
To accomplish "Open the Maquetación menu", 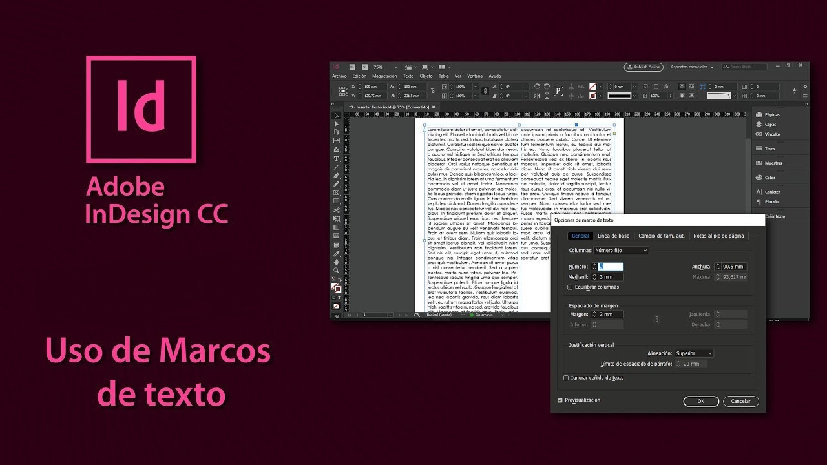I will pos(384,76).
